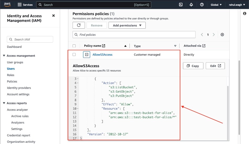
Task: Open the notifications bell
Action: point(191,5)
